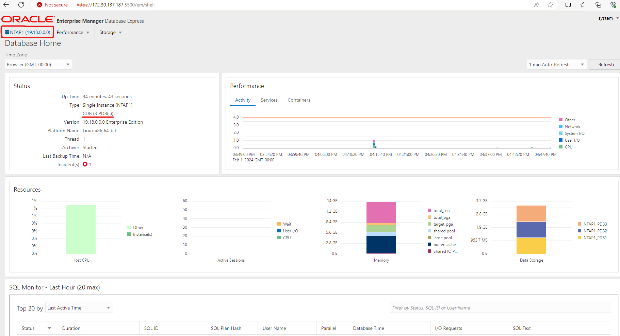Viewport: 620px width, 336px height.
Task: Click the SQL Monitor filter input field
Action: coord(500,308)
